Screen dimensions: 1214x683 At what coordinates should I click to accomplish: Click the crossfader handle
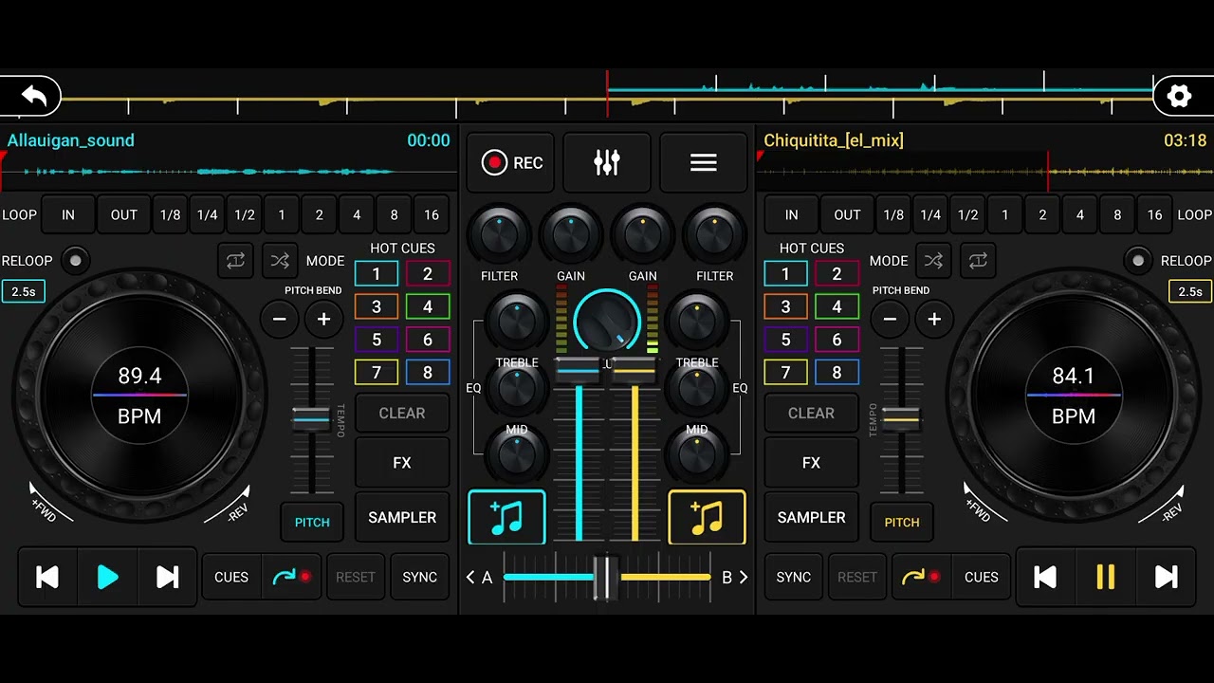[605, 577]
